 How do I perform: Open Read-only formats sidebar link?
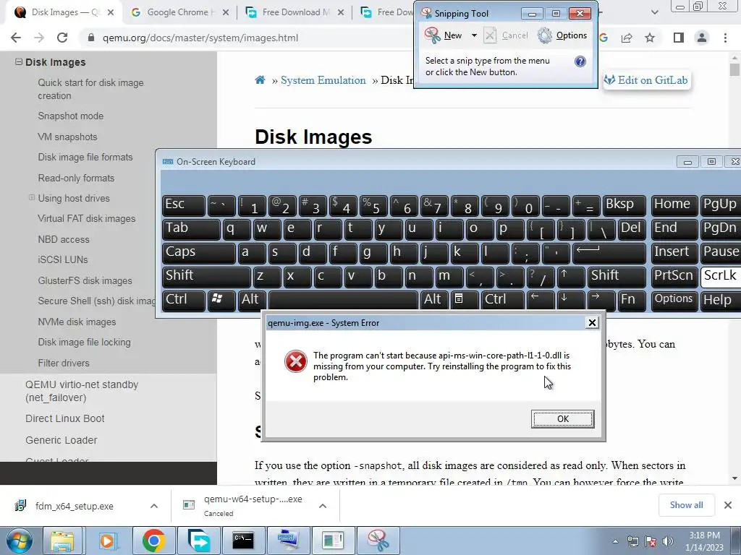76,178
